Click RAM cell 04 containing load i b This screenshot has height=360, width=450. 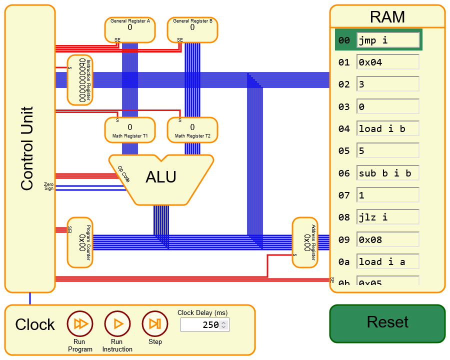tap(387, 128)
